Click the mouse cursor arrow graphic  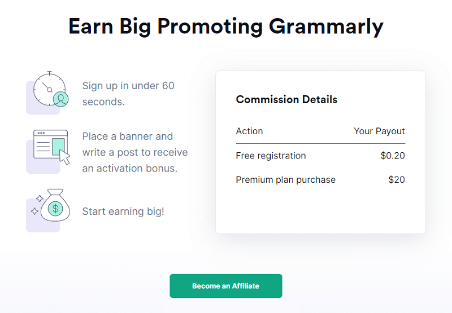64,157
